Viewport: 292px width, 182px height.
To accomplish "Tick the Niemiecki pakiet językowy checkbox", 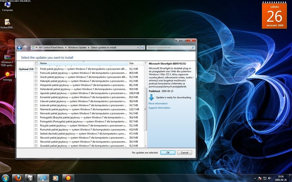I will pos(36,109).
